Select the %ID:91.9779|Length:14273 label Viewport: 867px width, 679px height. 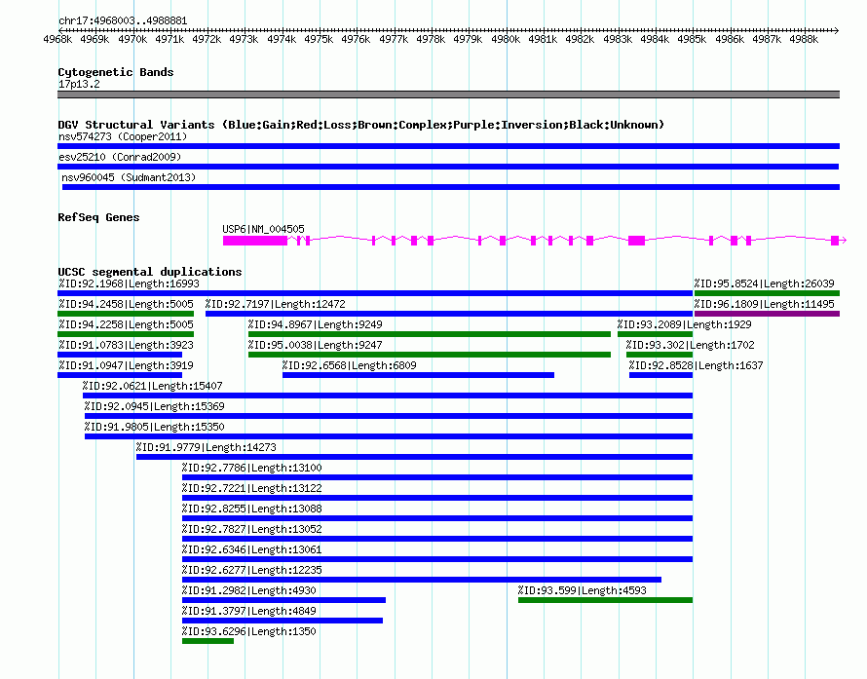pyautogui.click(x=207, y=447)
